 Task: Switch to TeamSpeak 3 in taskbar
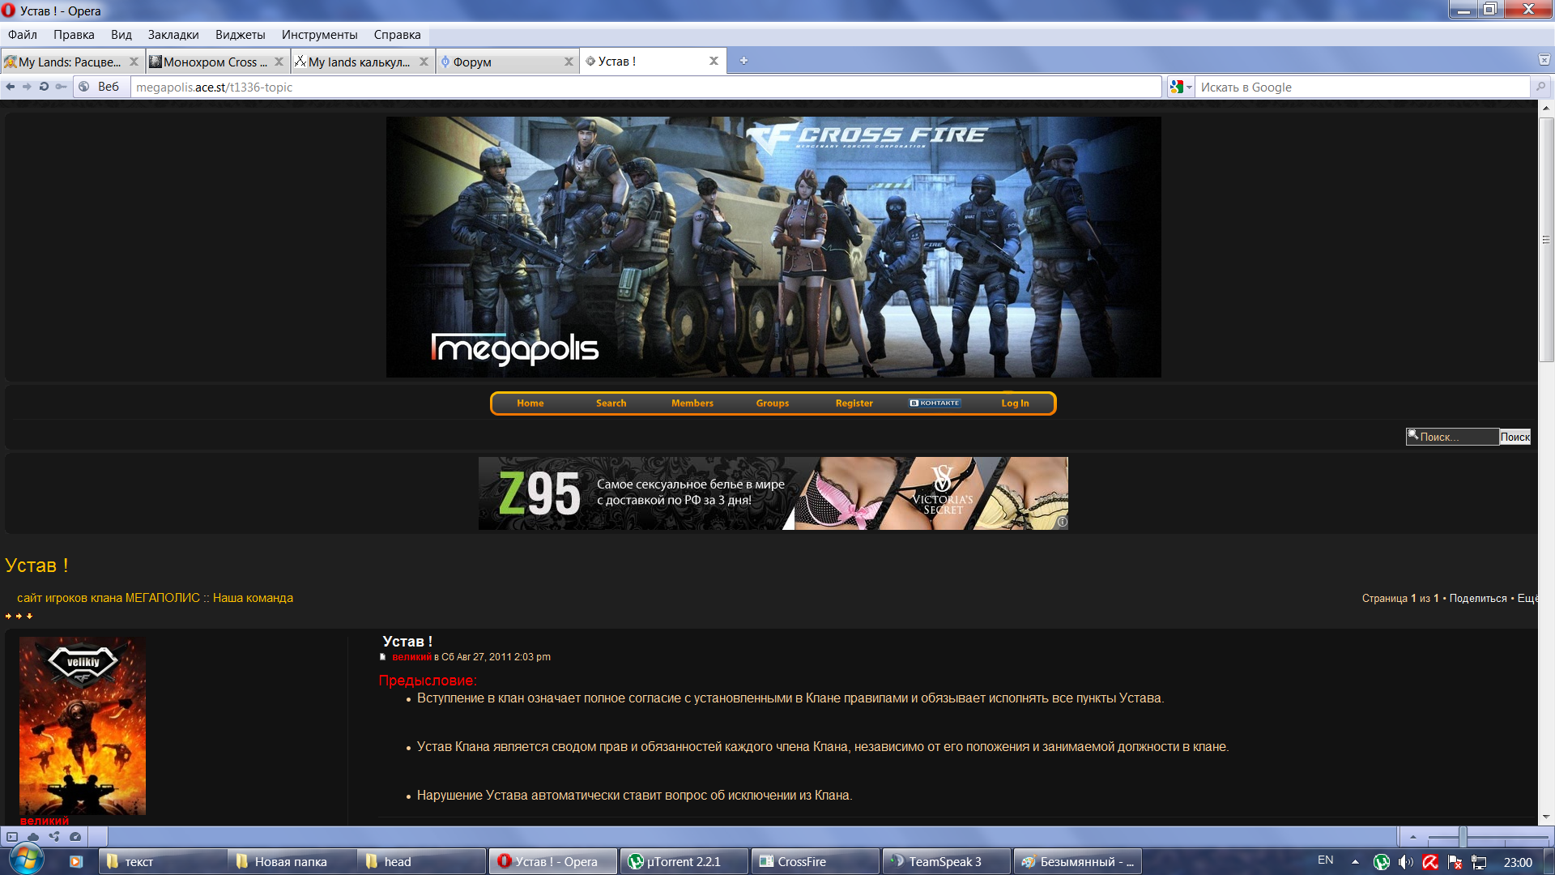(946, 861)
